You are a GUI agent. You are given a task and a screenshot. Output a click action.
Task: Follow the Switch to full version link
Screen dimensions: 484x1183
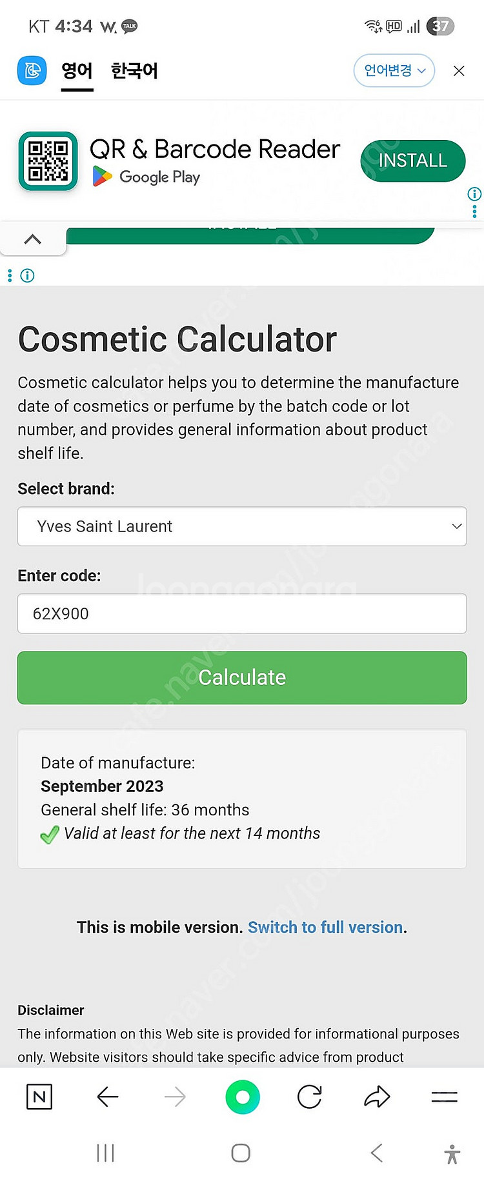pos(325,927)
